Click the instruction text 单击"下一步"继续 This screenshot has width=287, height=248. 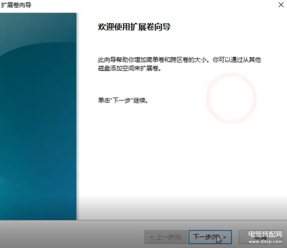pyautogui.click(x=123, y=100)
